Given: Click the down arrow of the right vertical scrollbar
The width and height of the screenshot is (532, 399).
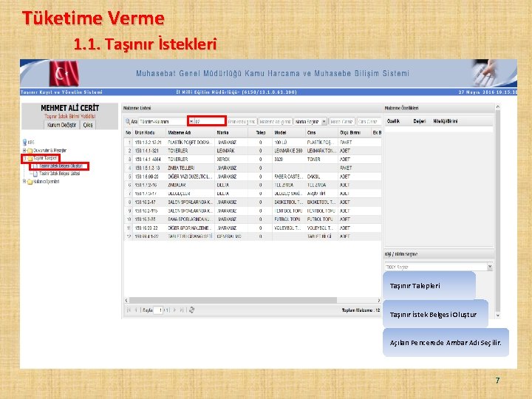Looking at the screenshot, I should tap(498, 316).
